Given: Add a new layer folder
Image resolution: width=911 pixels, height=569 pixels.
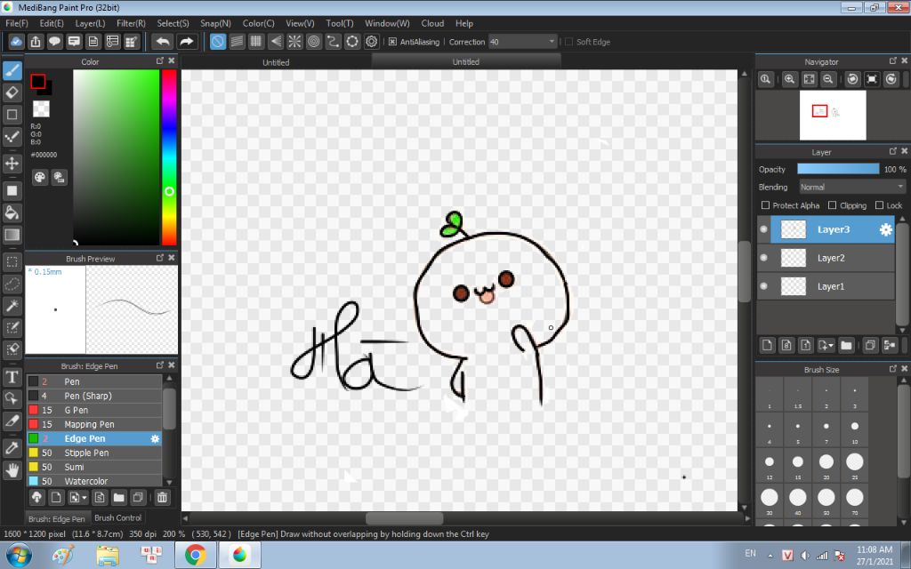Looking at the screenshot, I should pyautogui.click(x=847, y=346).
